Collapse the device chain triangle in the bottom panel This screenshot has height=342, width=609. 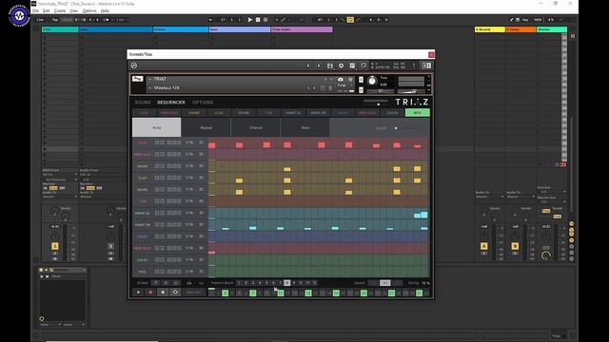46,270
